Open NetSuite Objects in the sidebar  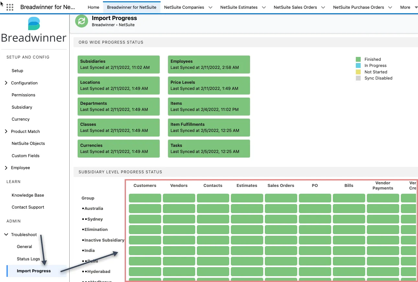tap(28, 143)
